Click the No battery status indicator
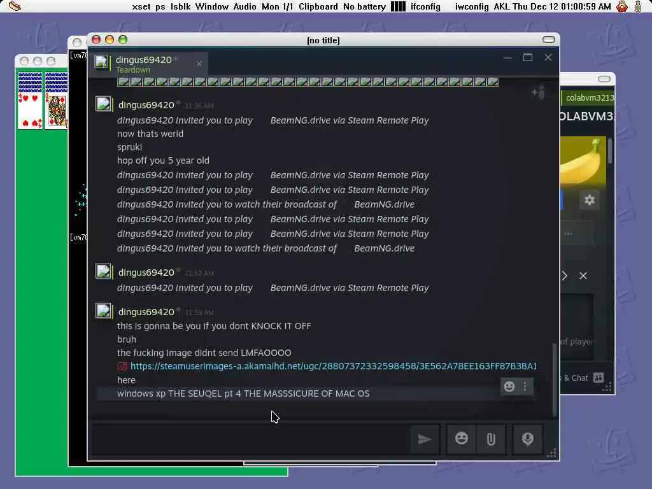 [364, 6]
